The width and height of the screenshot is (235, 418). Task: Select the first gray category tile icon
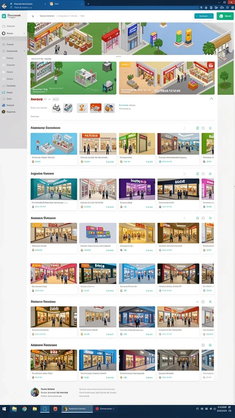point(56,108)
